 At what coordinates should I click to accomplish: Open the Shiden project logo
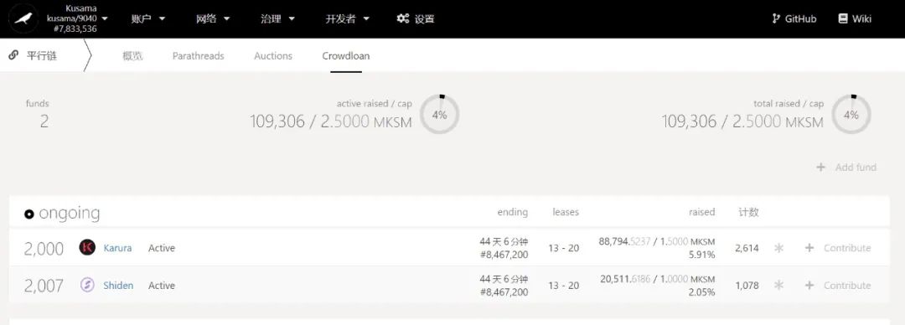click(87, 285)
